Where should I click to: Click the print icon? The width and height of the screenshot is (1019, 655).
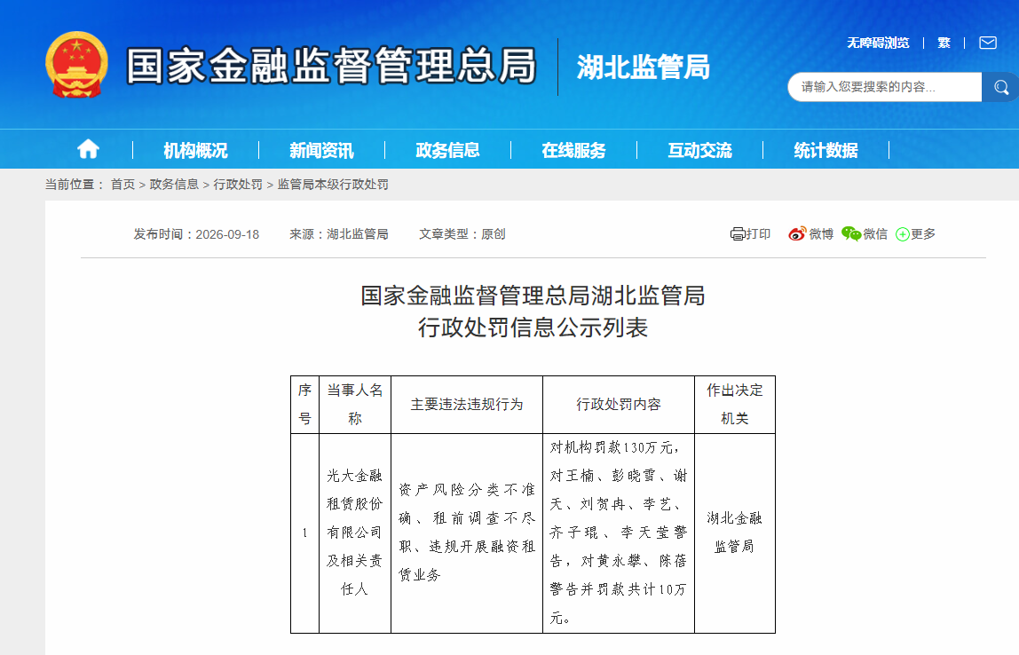point(738,234)
